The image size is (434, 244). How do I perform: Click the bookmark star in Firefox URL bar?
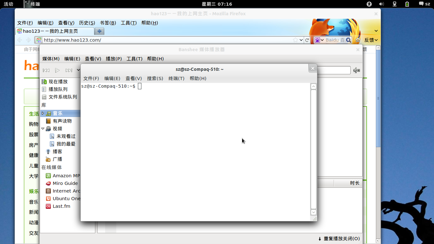(x=295, y=40)
